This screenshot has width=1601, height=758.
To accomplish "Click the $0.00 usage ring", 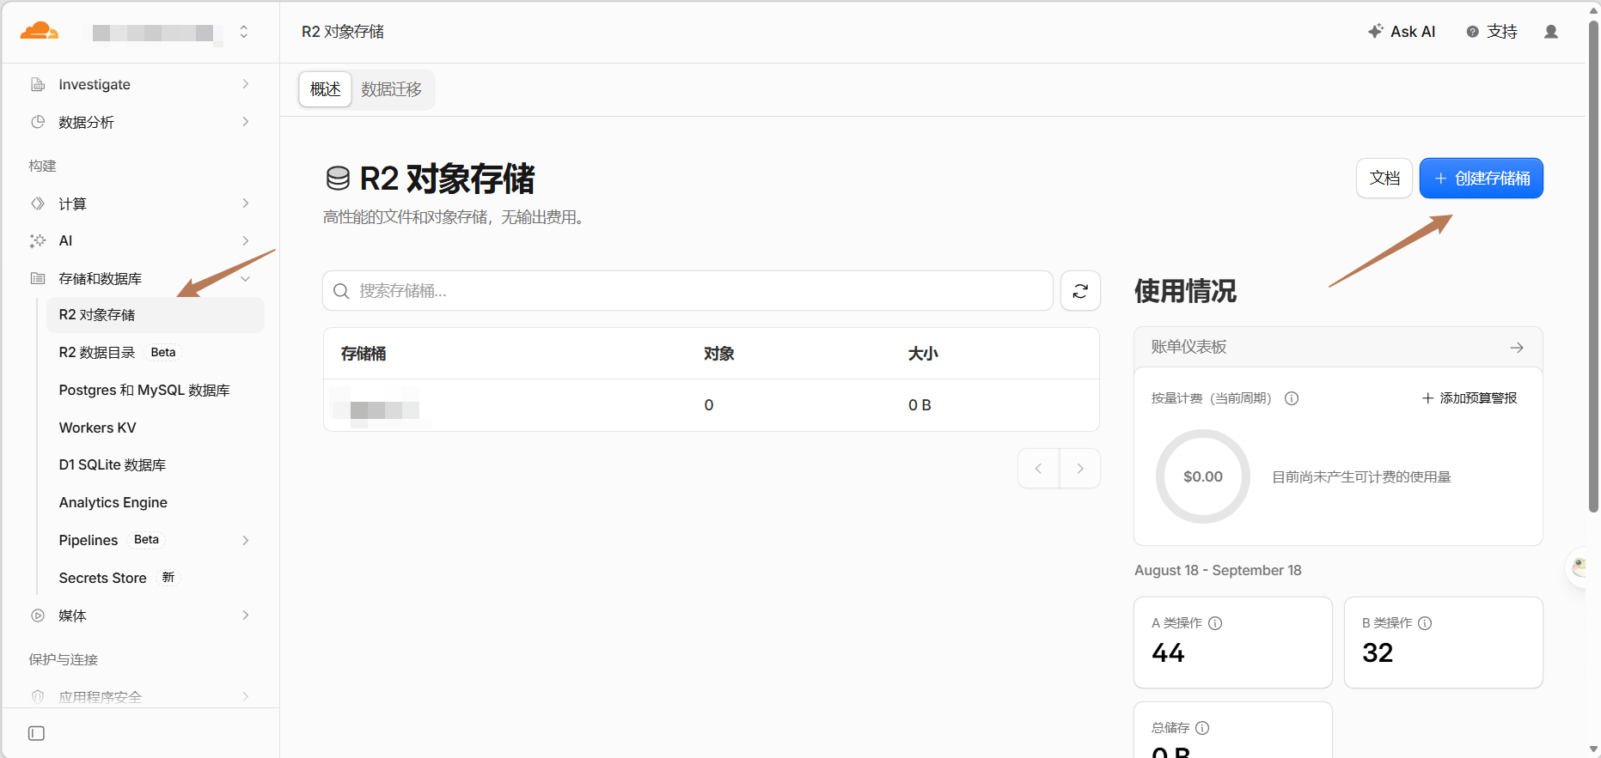I will pyautogui.click(x=1203, y=476).
